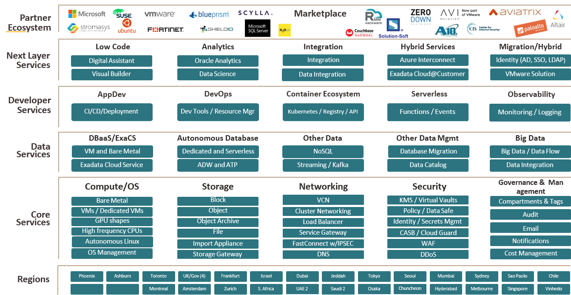Click the Blue Prism logo
Viewport: 571px width, 295px height.
point(209,15)
